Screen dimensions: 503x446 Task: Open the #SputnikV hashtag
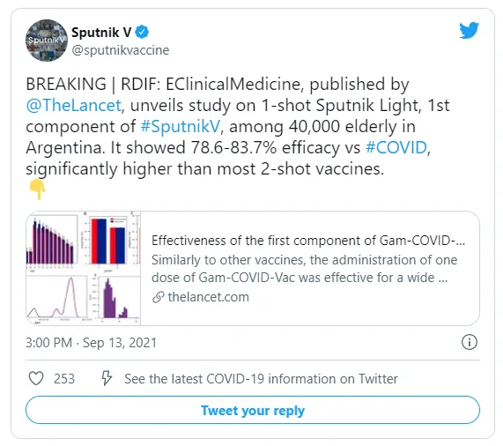click(181, 126)
